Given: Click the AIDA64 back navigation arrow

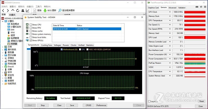Looking at the screenshot, I should [x=3, y=10].
